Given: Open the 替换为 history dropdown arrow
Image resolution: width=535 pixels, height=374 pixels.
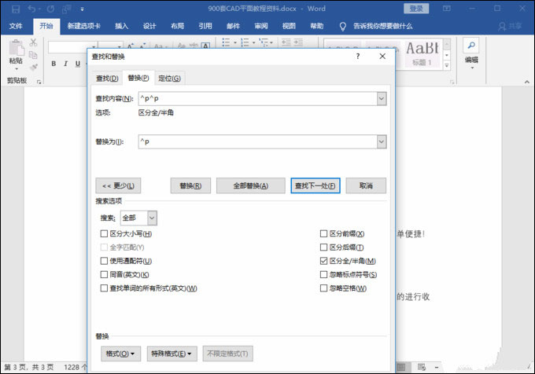Looking at the screenshot, I should [x=382, y=141].
